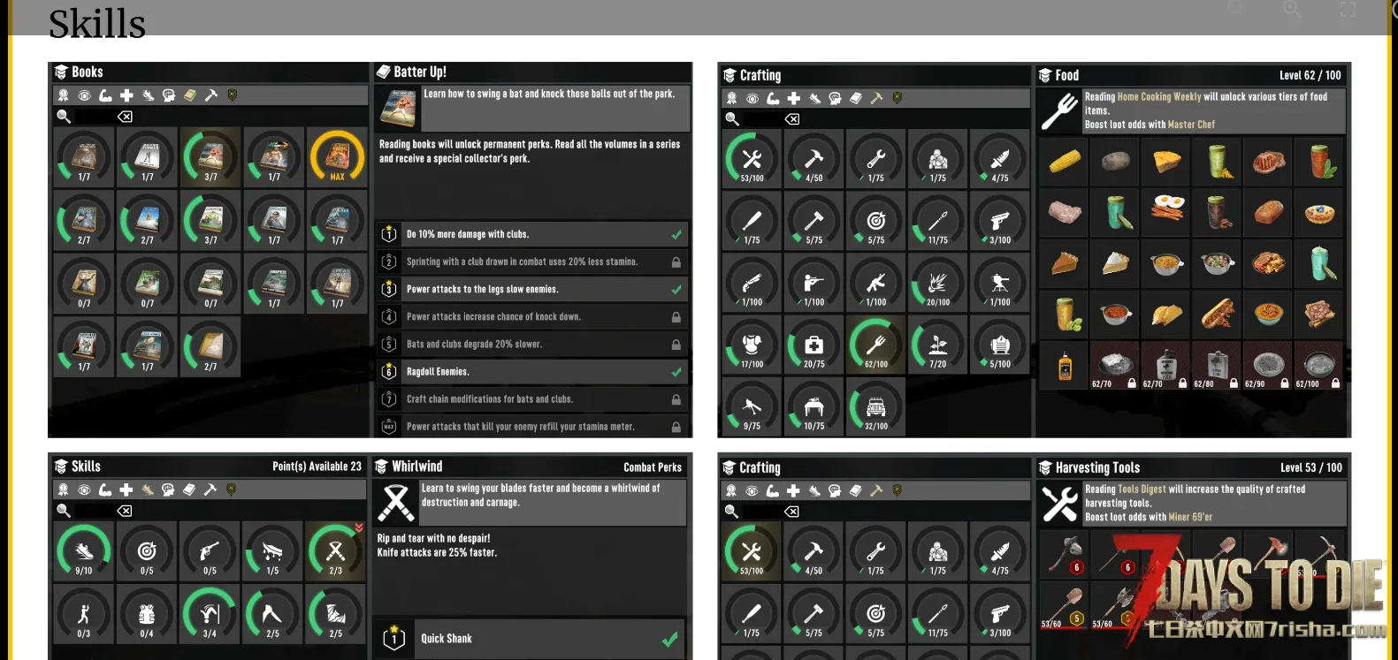This screenshot has height=660, width=1398.
Task: Pick the 9/10 perk in Skills panel
Action: click(x=84, y=551)
